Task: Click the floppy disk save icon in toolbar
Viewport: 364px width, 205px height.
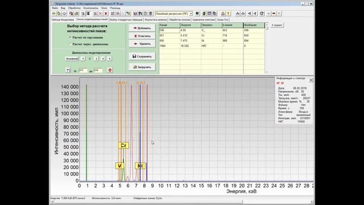Action: click(135, 14)
